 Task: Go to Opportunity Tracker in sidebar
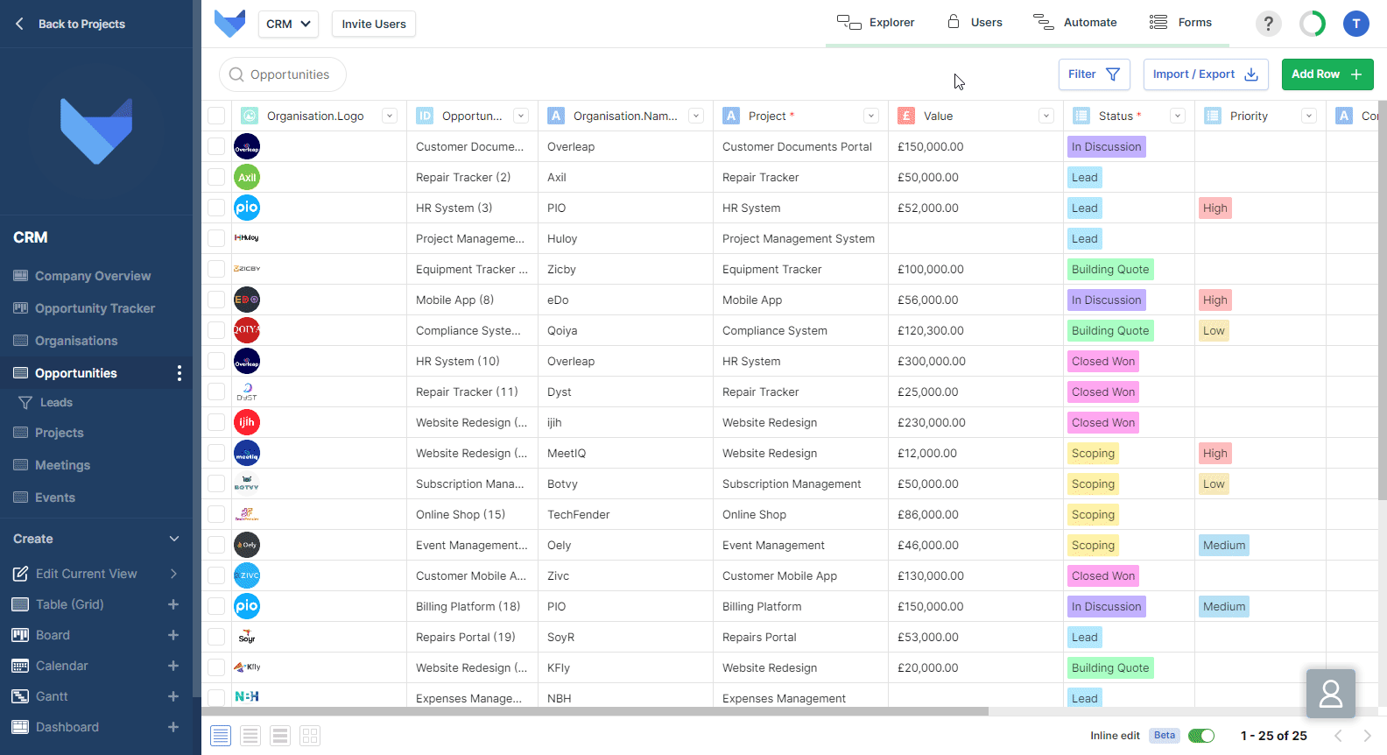pyautogui.click(x=95, y=308)
